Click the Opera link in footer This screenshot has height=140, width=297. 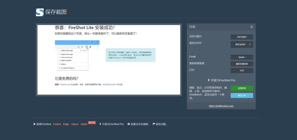pos(75,124)
